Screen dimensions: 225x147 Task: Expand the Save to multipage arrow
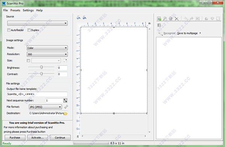coord(200,33)
